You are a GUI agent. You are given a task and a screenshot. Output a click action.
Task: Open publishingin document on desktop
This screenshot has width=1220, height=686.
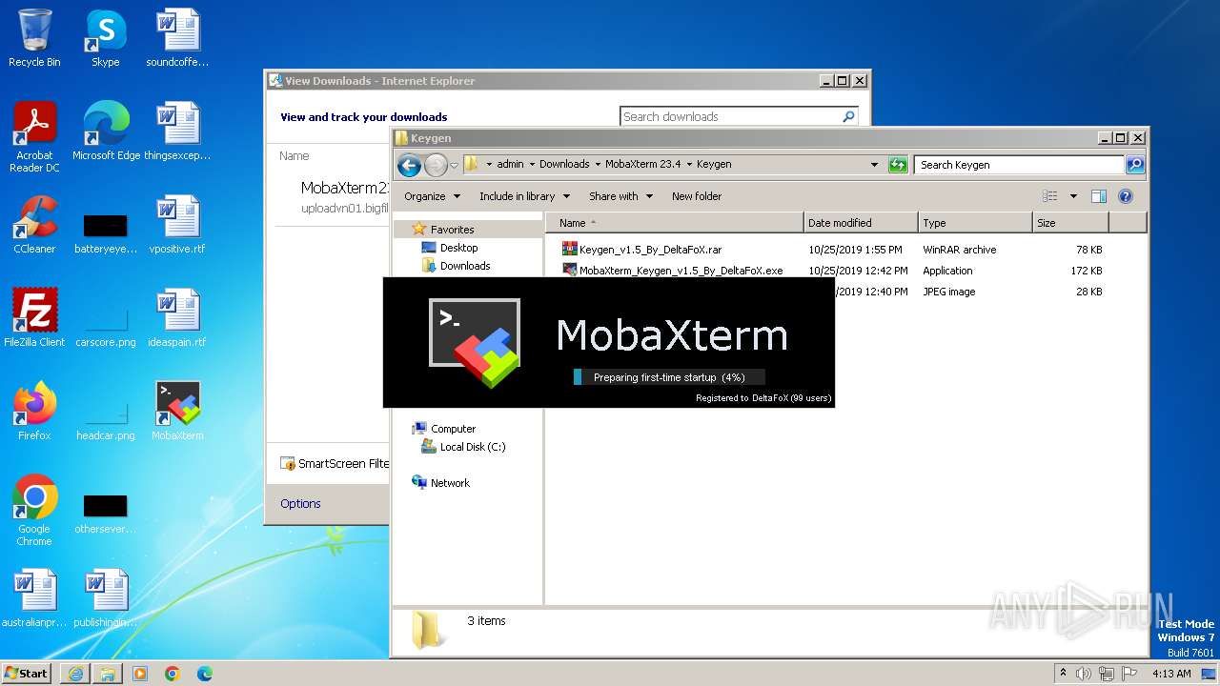(x=105, y=598)
